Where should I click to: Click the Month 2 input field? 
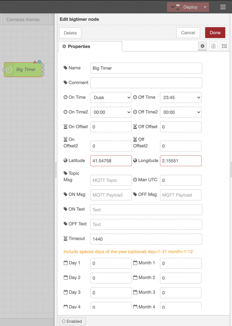(181, 278)
